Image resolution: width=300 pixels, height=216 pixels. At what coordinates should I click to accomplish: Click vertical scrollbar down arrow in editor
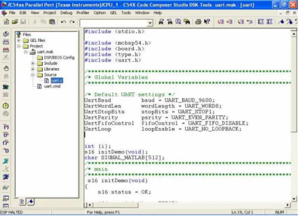tap(294, 199)
